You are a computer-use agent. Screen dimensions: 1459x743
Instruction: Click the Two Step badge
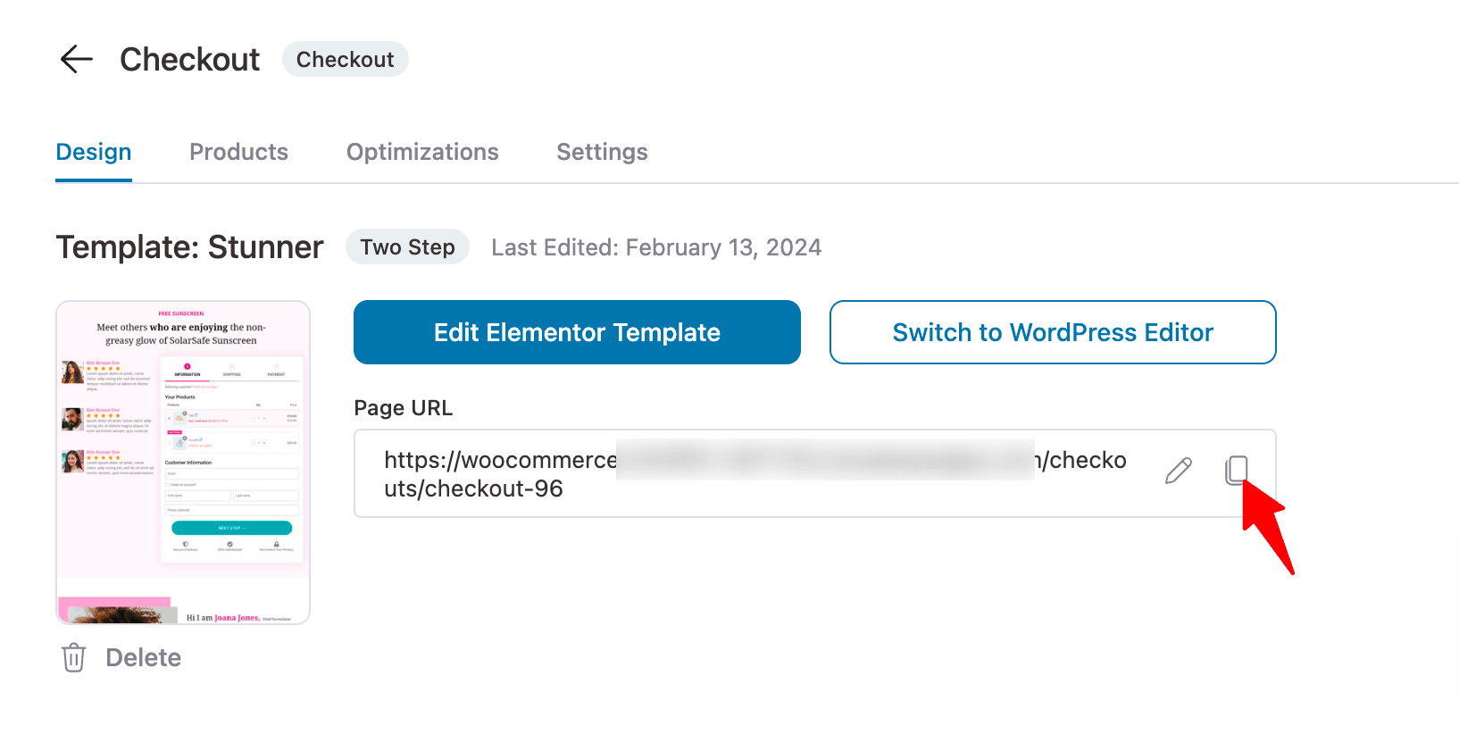407,246
